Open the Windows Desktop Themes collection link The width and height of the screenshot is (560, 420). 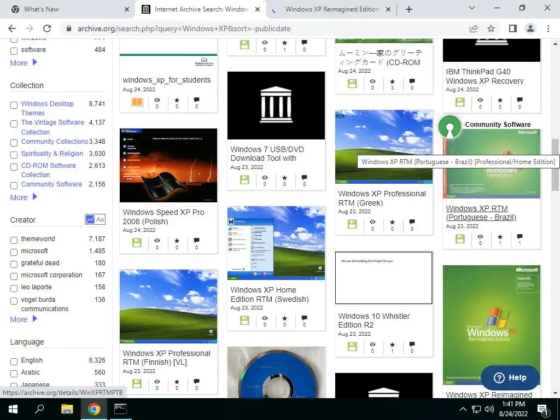[47, 108]
